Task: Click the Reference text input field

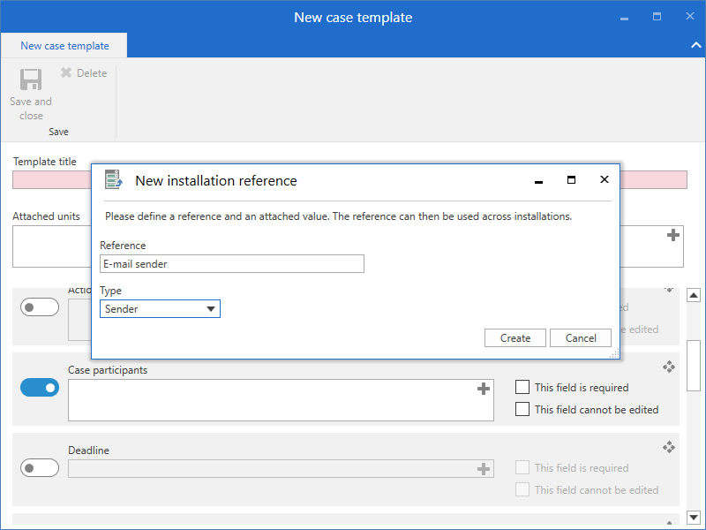Action: click(231, 264)
